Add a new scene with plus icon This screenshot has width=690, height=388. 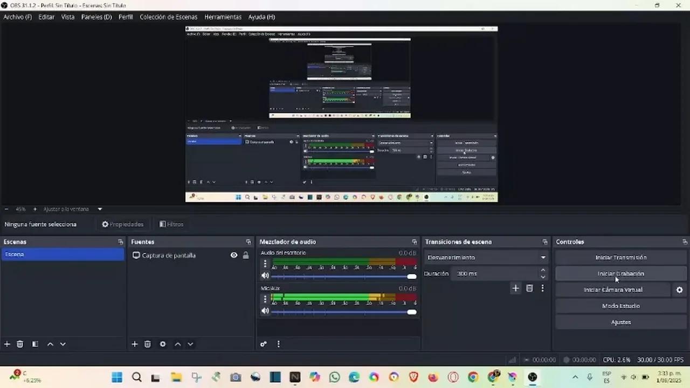7,344
